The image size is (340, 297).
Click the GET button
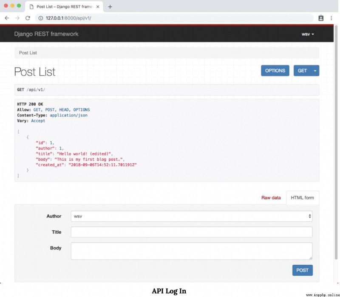point(302,71)
